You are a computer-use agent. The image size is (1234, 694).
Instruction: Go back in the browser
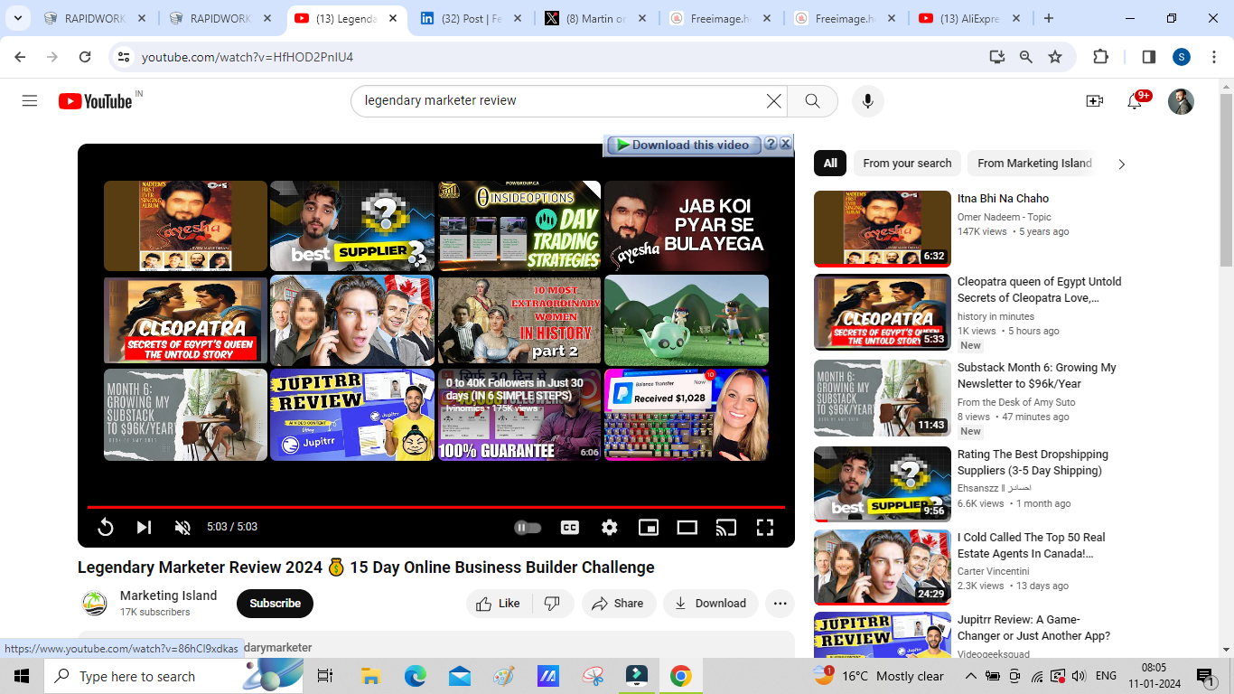point(21,57)
